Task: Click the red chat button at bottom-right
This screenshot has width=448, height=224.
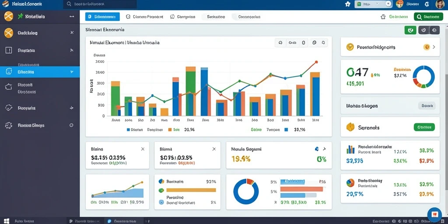Action: [434, 214]
